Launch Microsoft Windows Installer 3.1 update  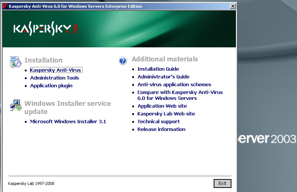(x=68, y=121)
